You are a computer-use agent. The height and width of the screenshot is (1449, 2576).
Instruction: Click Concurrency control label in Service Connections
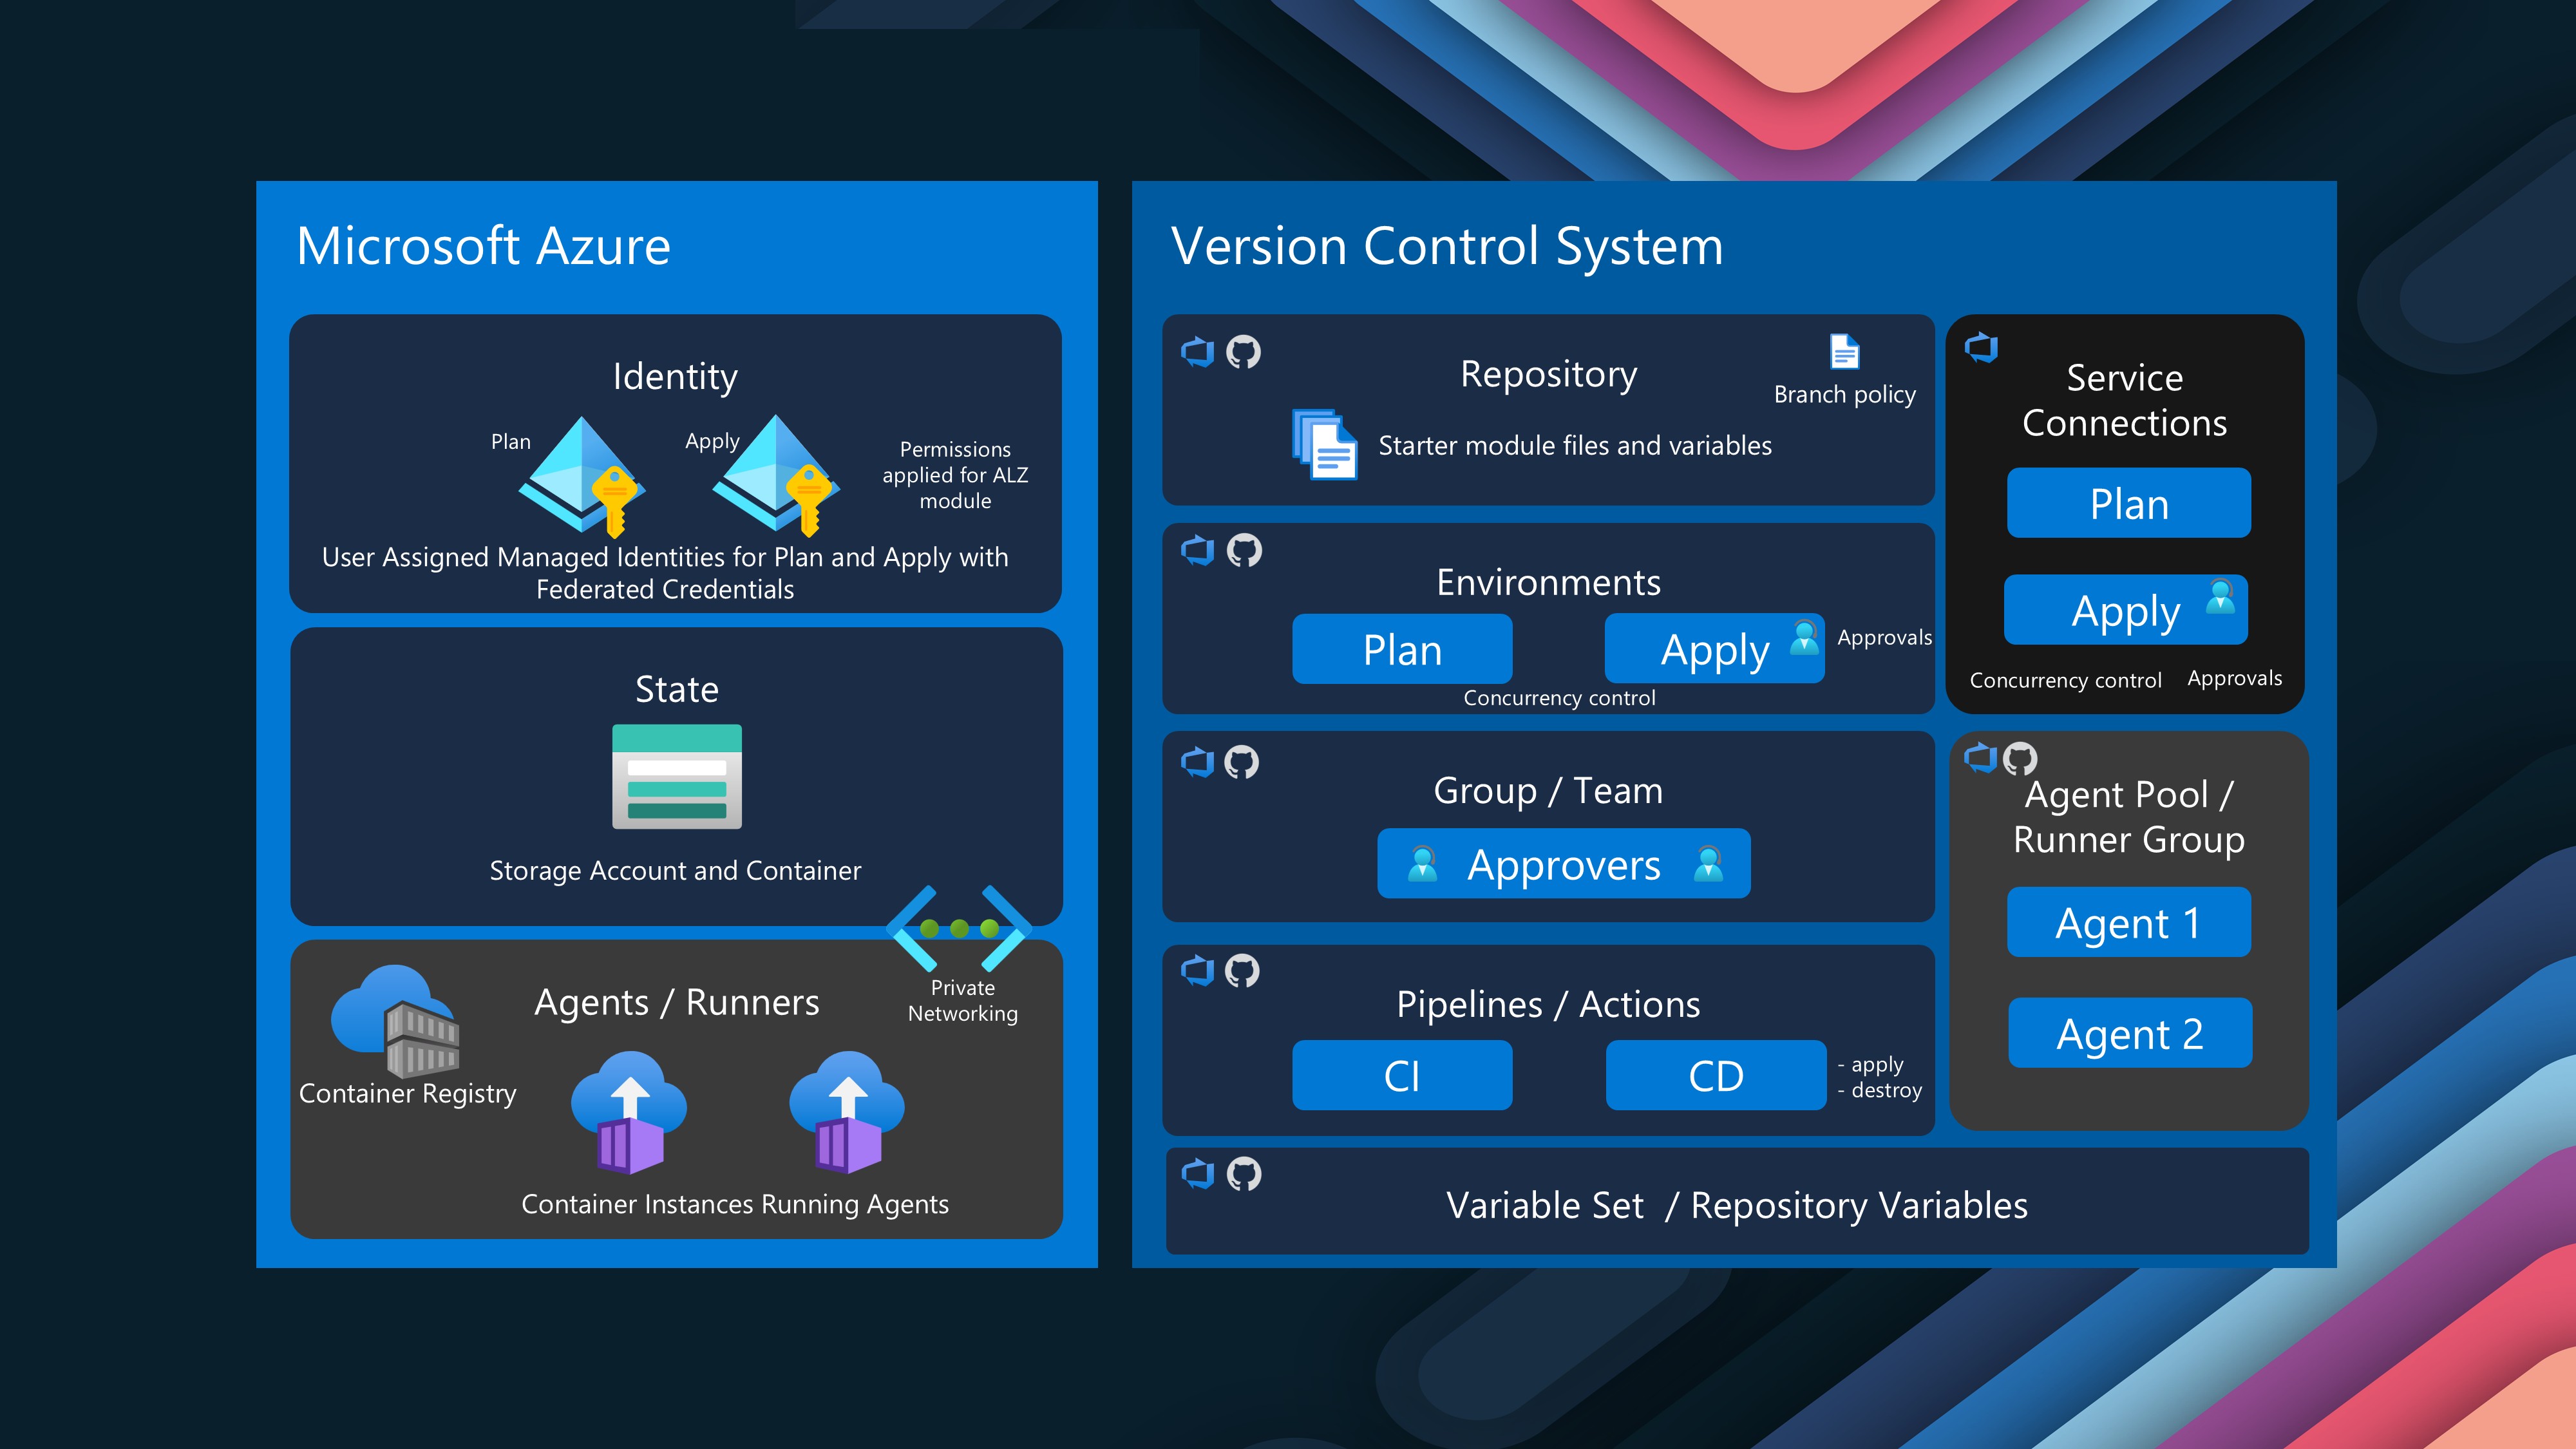coord(2066,680)
